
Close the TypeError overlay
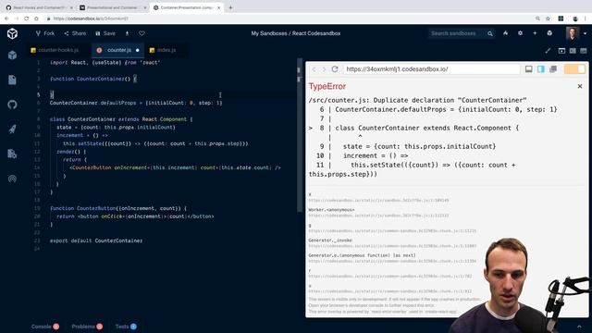click(x=580, y=86)
